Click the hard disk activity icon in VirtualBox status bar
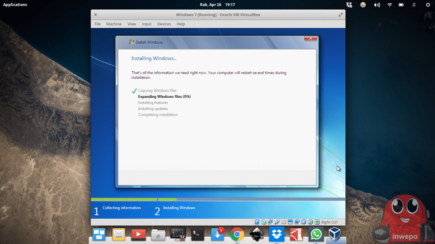Screen dimensions: 435x244 pos(257,222)
